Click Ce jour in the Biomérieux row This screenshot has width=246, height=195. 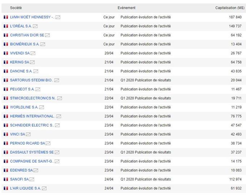click(109, 44)
